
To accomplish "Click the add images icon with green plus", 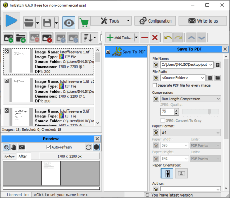I will (x=9, y=38).
